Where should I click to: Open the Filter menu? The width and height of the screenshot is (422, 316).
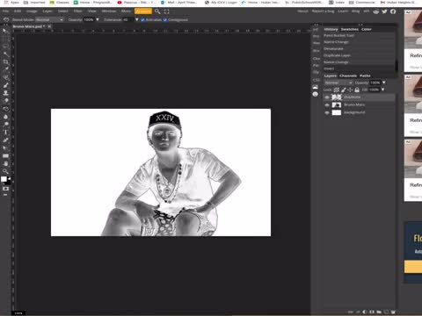pyautogui.click(x=77, y=11)
